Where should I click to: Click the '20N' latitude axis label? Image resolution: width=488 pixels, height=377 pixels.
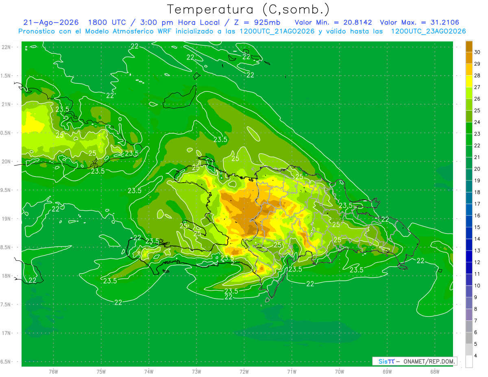7,161
